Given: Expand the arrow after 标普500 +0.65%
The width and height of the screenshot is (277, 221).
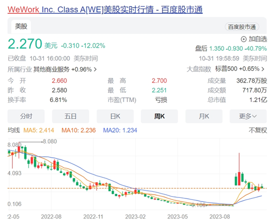Looking at the screenshot, I should tap(263, 69).
